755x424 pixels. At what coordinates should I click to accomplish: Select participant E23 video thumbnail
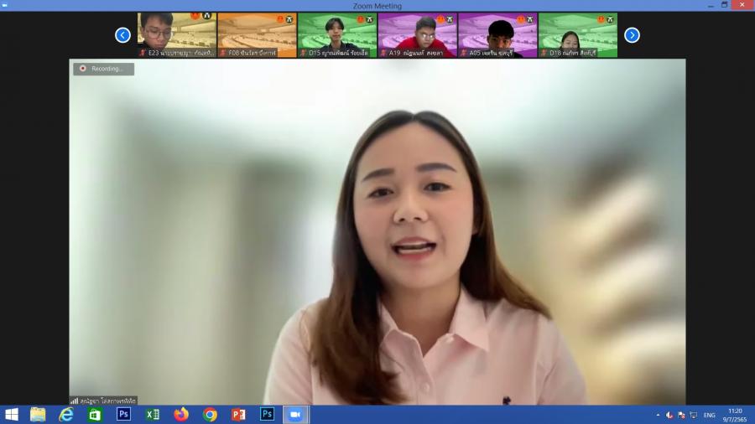(176, 34)
